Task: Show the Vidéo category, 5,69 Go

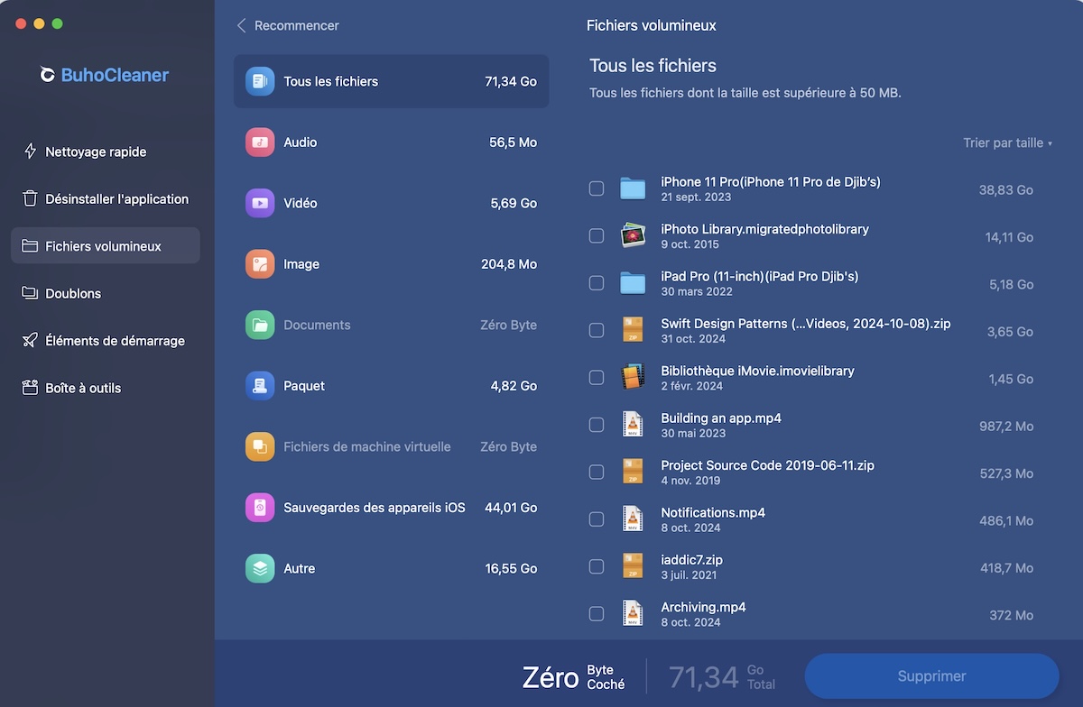Action: 392,203
